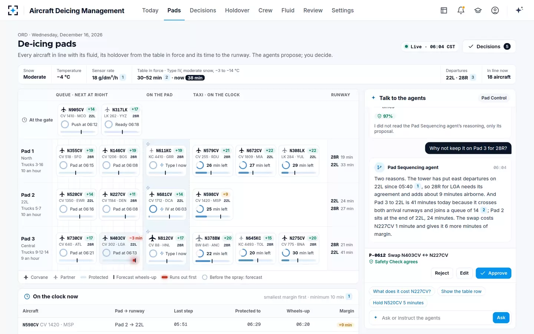Open the Decisions button showing 5 pending

pos(489,46)
